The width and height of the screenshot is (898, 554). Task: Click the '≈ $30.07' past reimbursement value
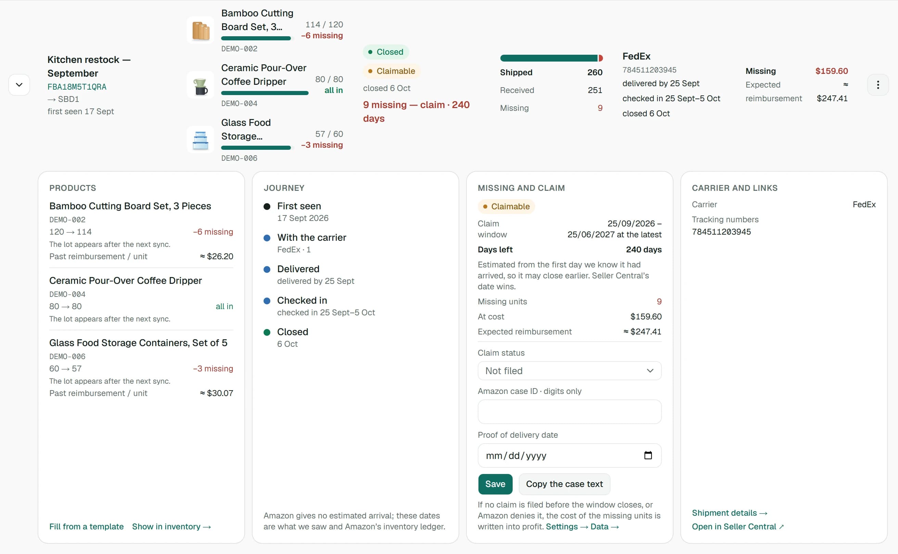(x=216, y=393)
